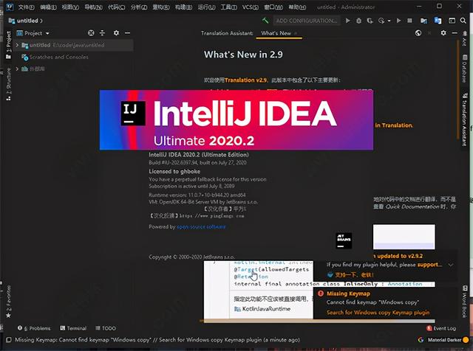Click the Run Anything terminal-window icon

tap(452, 21)
